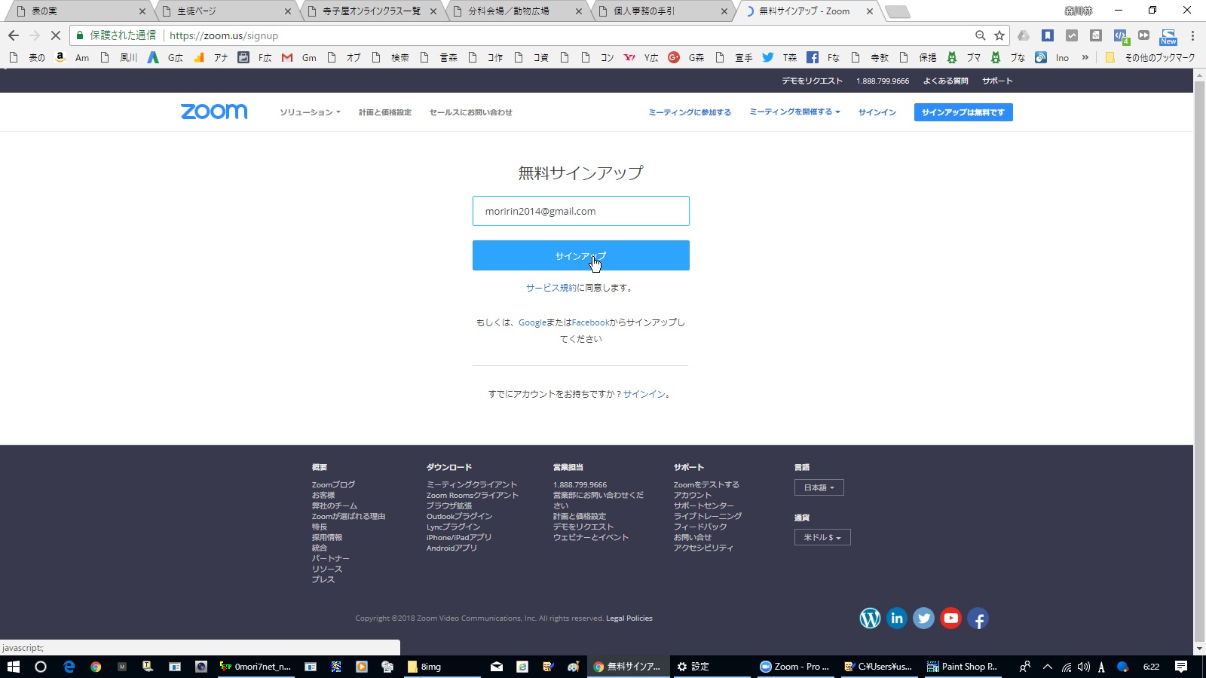Open the その他のブックマーク folder
The height and width of the screenshot is (678, 1206).
[x=1151, y=57]
